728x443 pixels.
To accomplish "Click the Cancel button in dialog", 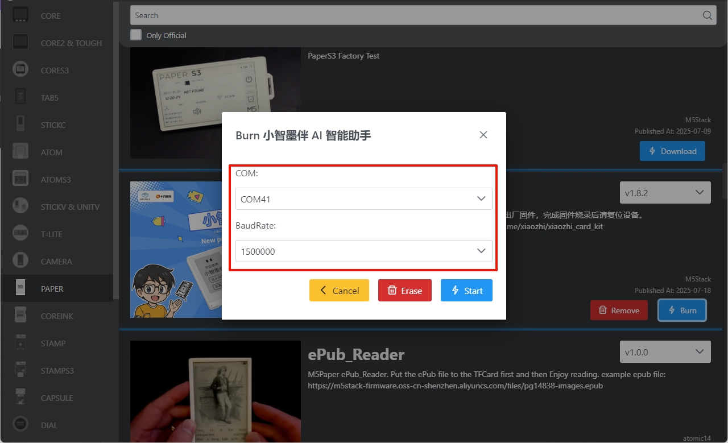I will click(x=339, y=290).
